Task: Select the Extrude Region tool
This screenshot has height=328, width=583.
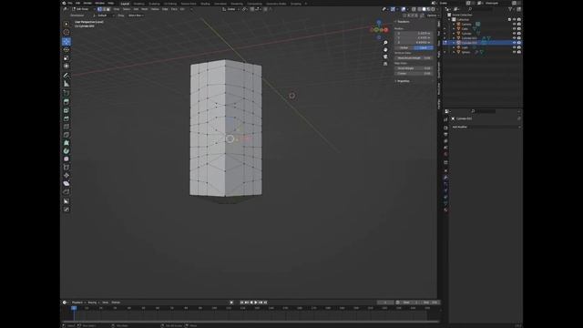Action: point(66,102)
